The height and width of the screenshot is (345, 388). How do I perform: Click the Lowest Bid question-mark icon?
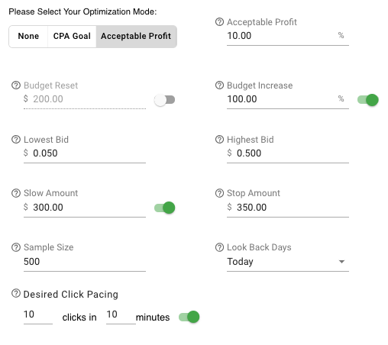pyautogui.click(x=16, y=140)
